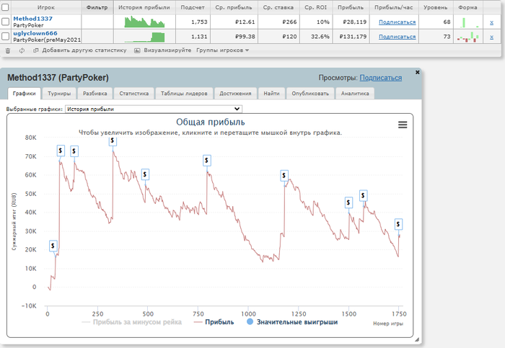Click the Визуализируйте button
The height and width of the screenshot is (348, 505).
[x=163, y=50]
